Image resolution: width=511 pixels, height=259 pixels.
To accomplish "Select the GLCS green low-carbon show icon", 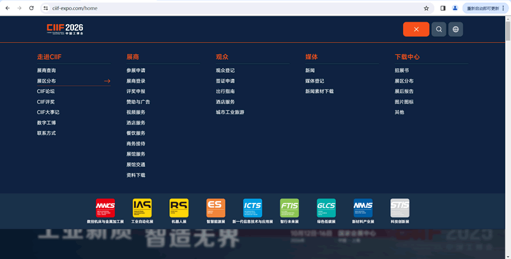I will [x=326, y=207].
